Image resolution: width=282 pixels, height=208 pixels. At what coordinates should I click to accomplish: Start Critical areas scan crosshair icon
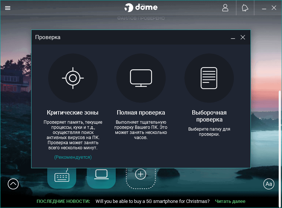(x=73, y=78)
